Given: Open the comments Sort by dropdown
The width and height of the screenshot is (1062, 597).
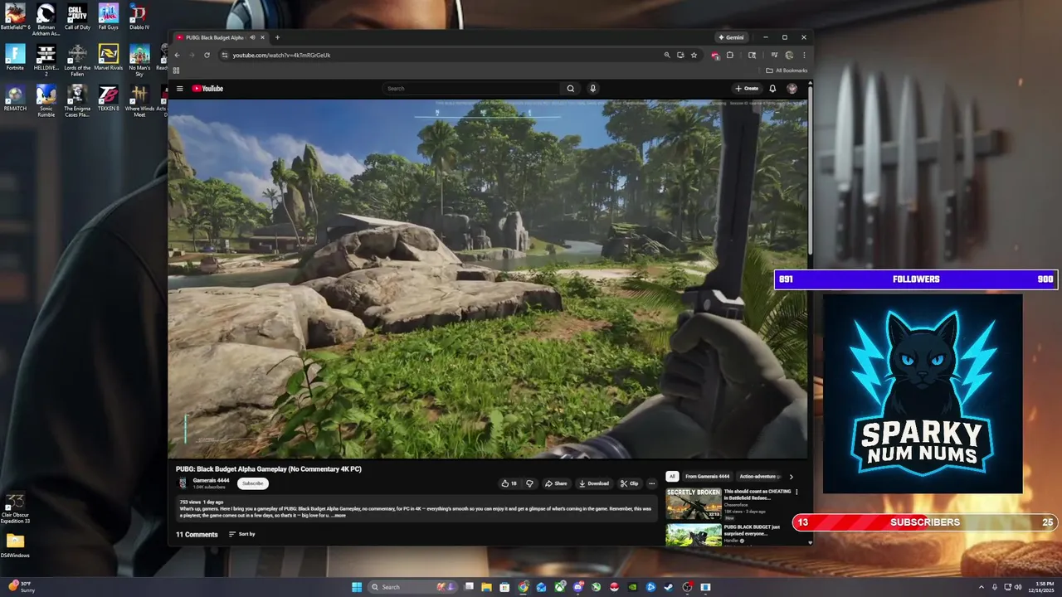Looking at the screenshot, I should [x=241, y=534].
